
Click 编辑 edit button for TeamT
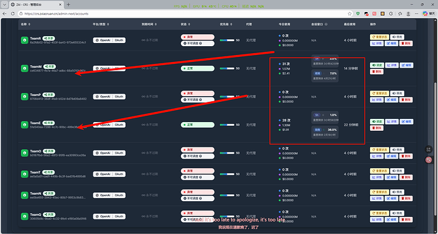(x=392, y=177)
